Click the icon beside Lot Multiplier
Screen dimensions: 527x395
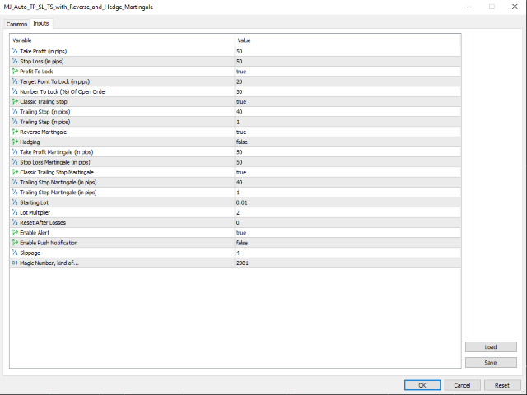(x=15, y=212)
